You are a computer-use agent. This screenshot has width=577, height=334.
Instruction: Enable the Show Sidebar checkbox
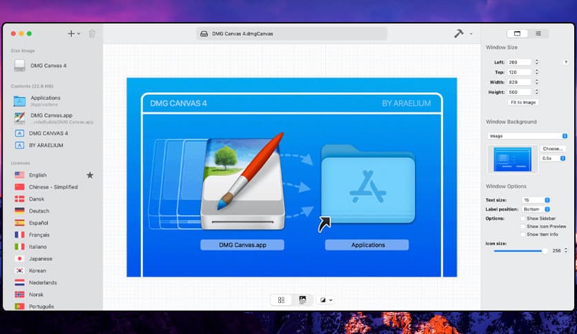point(523,219)
